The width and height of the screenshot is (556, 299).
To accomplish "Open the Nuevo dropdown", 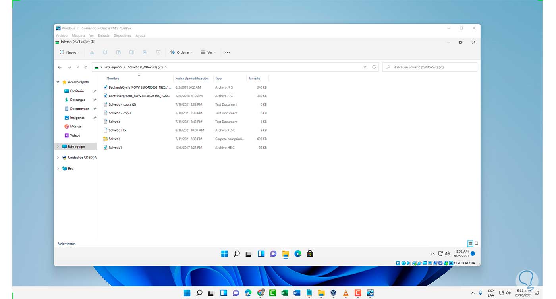I will pyautogui.click(x=69, y=52).
